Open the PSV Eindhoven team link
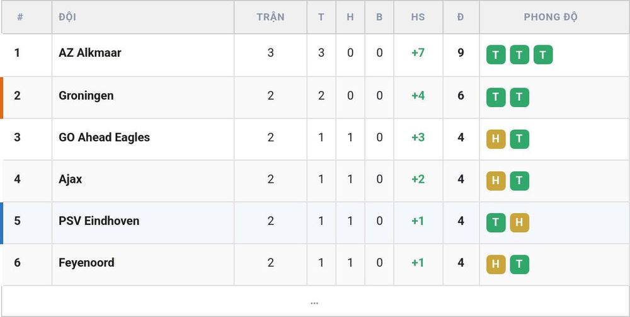This screenshot has height=317, width=630. tap(99, 221)
